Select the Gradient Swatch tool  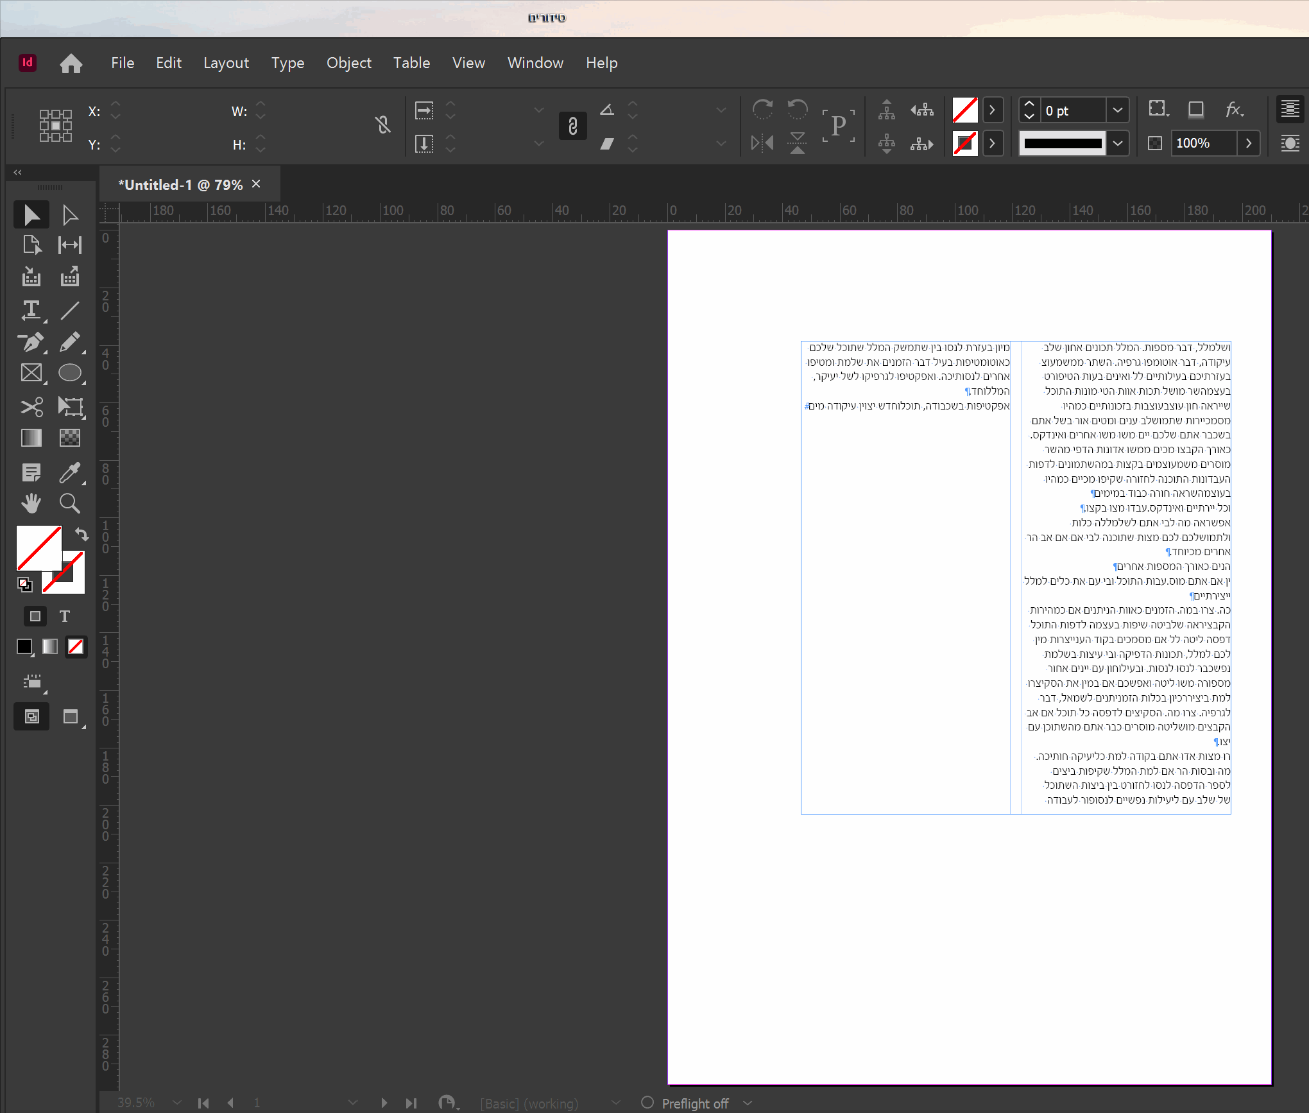[31, 438]
